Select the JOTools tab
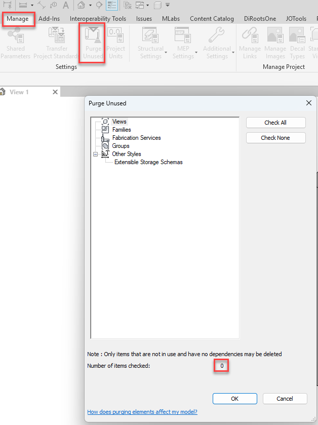This screenshot has height=425, width=318. coord(296,19)
